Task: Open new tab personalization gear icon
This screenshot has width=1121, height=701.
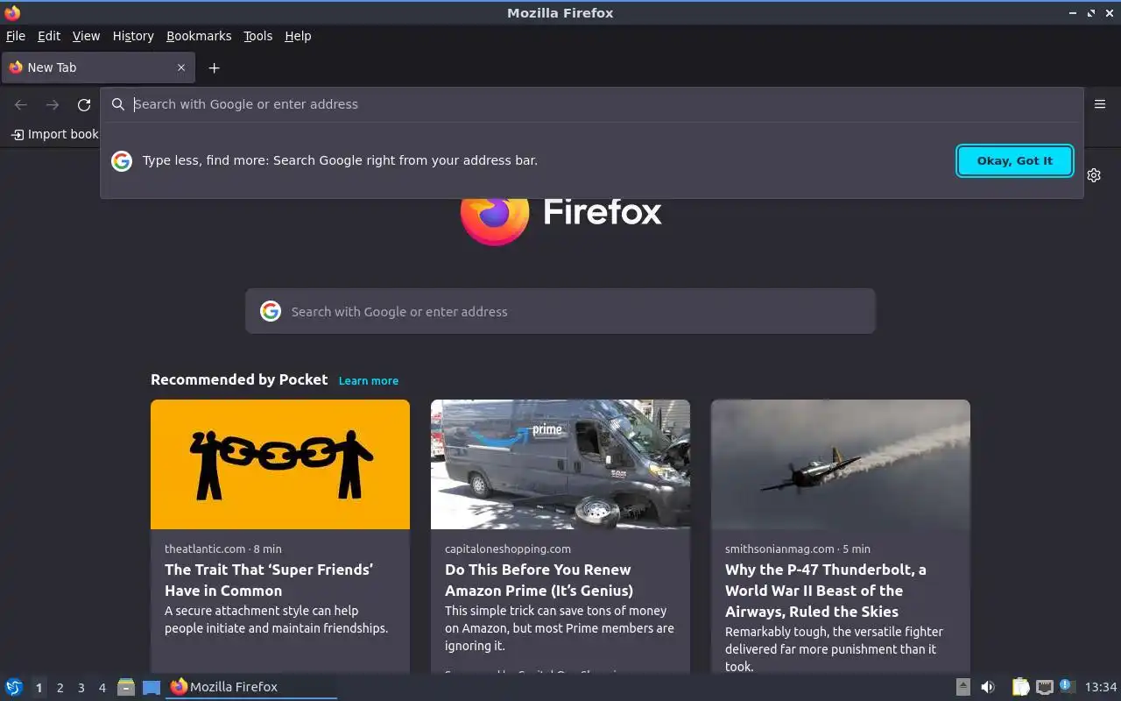Action: pyautogui.click(x=1094, y=175)
